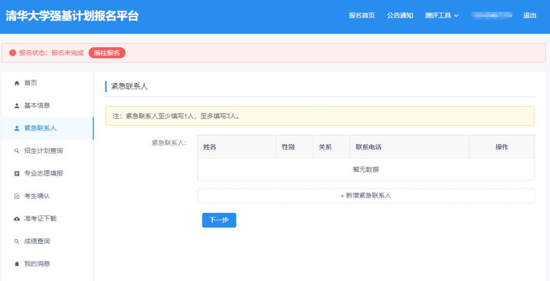Click the 清华大学强基计划报名平台 site title
The image size is (550, 281).
click(x=72, y=15)
